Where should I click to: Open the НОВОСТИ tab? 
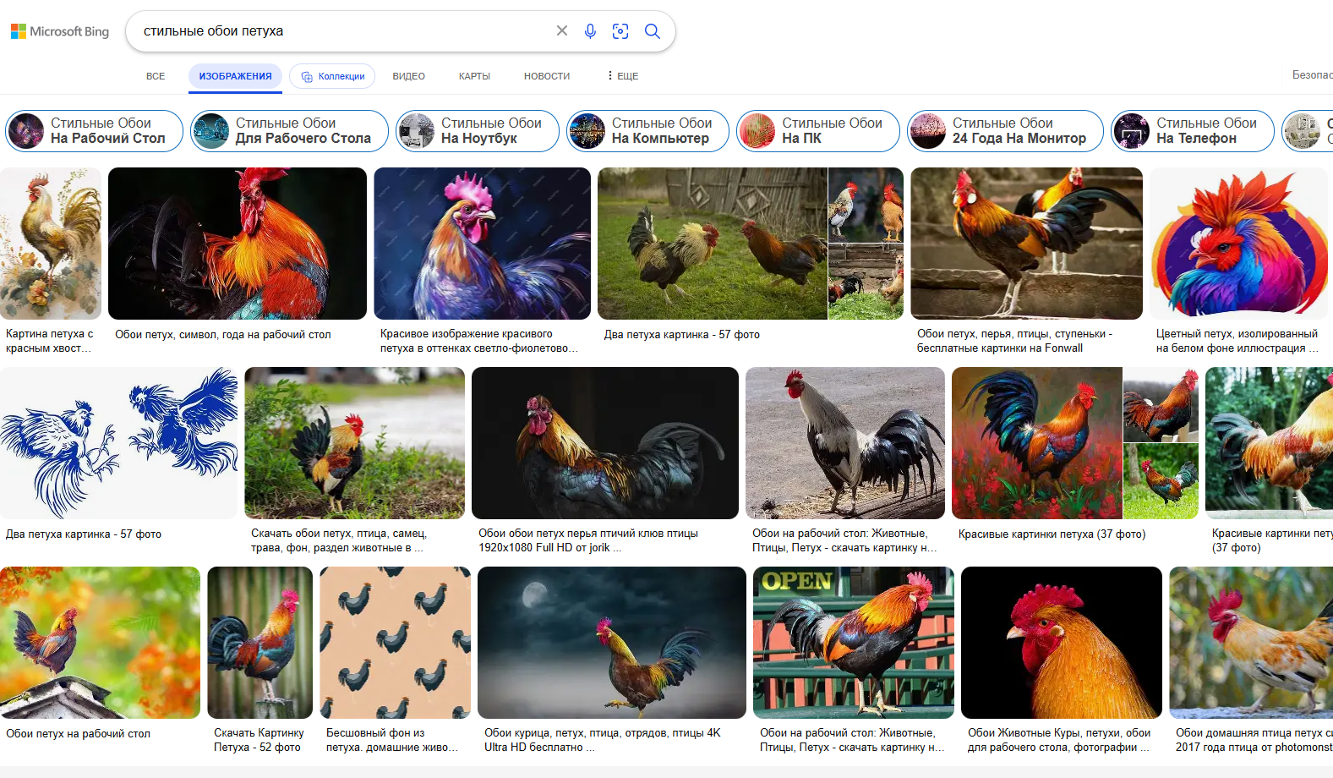point(546,76)
